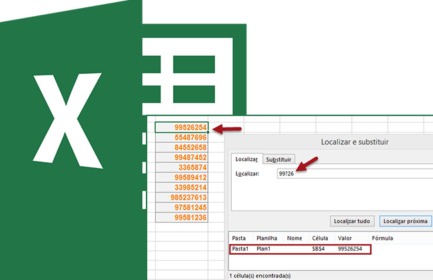Click the $B$4 cell reference in results
Image resolution: width=433 pixels, height=280 pixels.
tap(318, 249)
